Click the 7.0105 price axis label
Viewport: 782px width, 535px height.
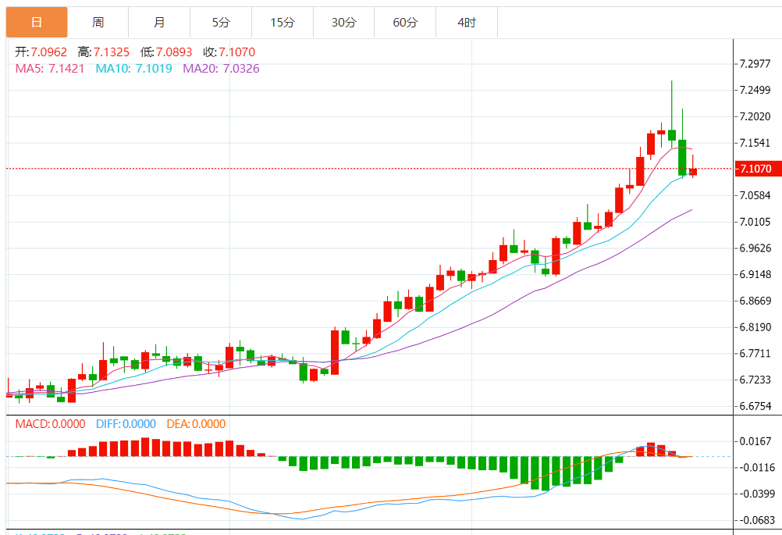pos(755,222)
